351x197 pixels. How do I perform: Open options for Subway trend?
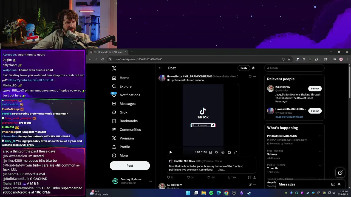[x=320, y=151]
